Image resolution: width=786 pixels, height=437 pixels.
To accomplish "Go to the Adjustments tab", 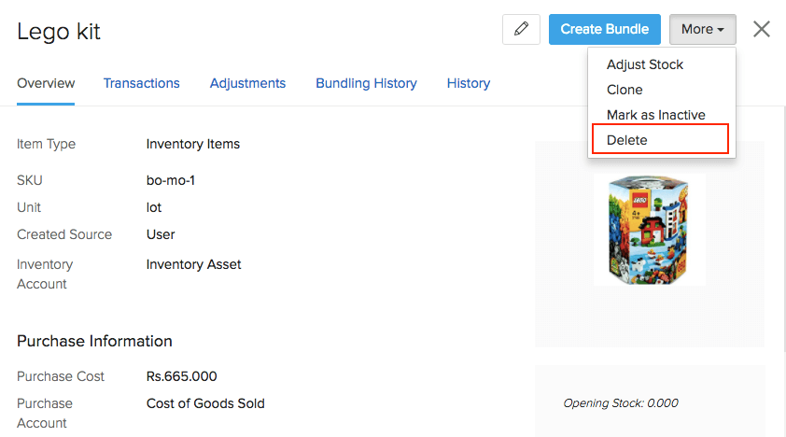I will (x=247, y=83).
